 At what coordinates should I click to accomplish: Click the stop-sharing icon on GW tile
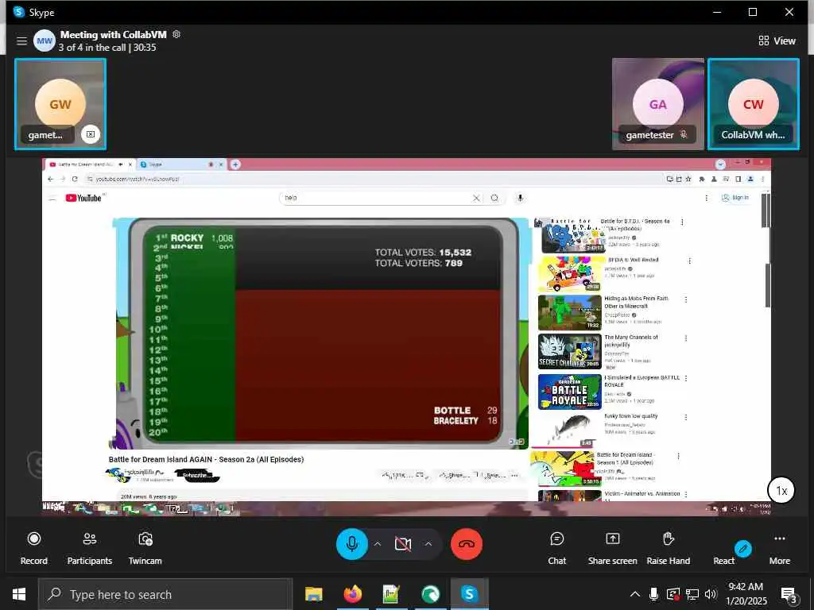click(91, 134)
